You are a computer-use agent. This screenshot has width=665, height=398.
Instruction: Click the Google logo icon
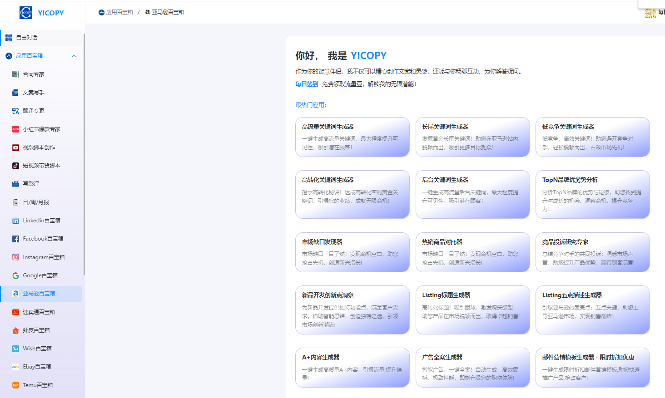tap(15, 275)
